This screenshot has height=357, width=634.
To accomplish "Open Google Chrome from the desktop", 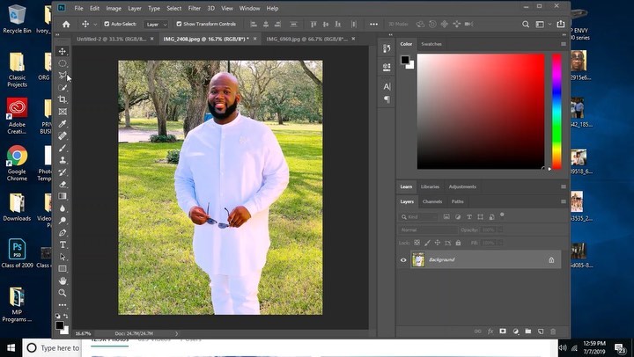I will tap(17, 158).
